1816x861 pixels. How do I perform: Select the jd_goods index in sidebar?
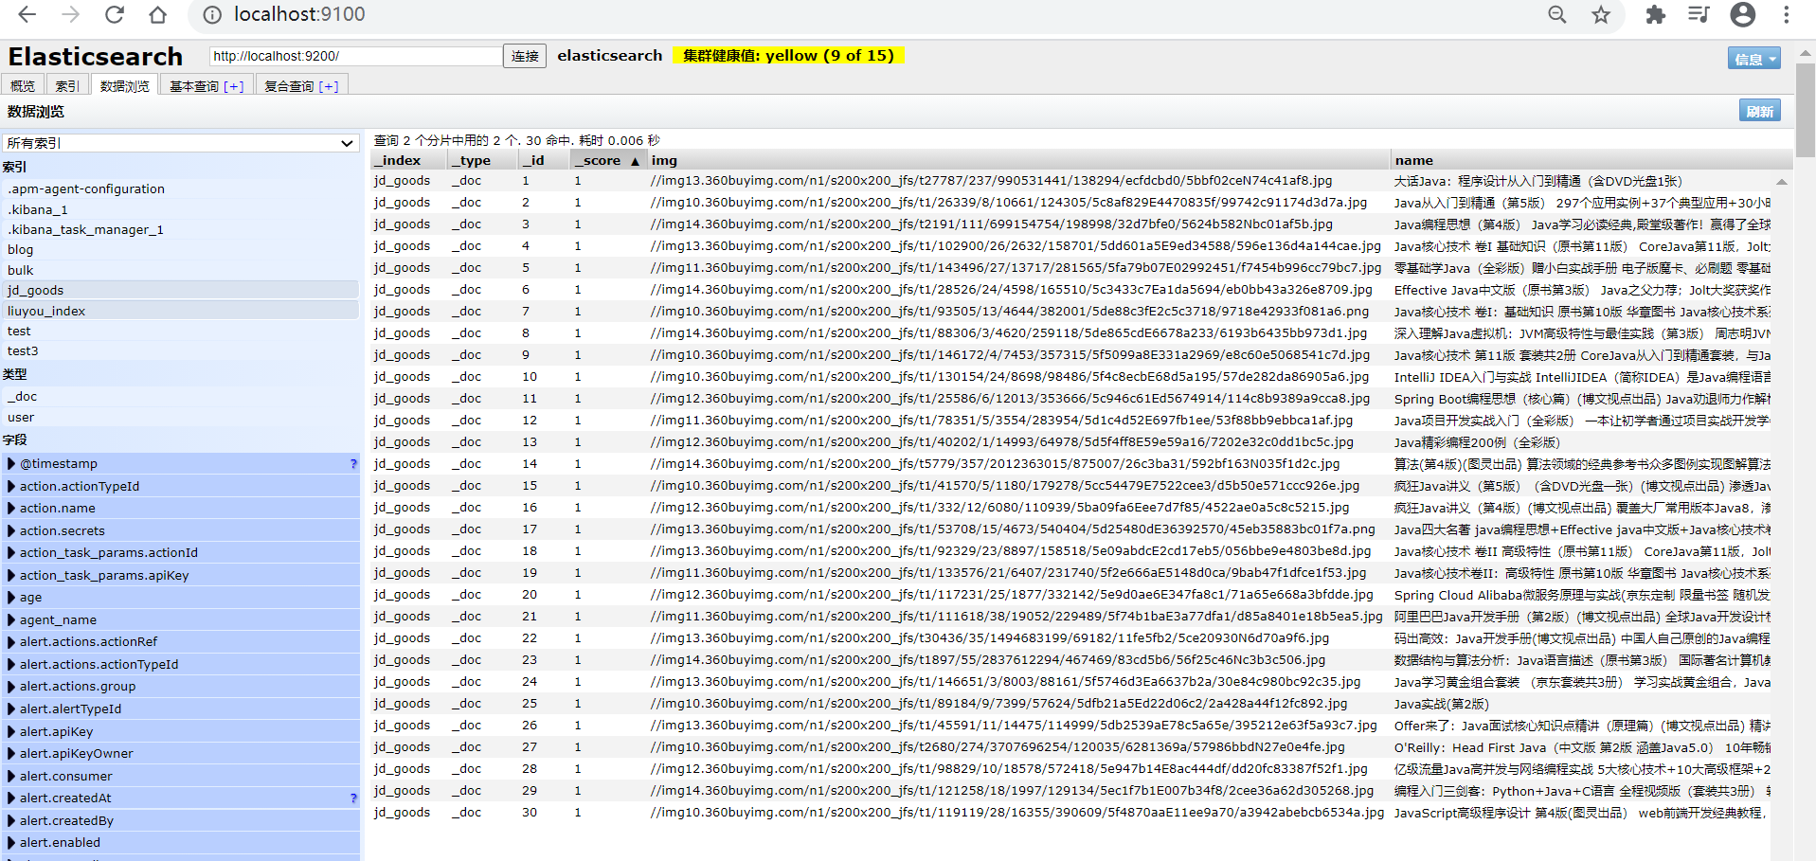click(x=181, y=290)
